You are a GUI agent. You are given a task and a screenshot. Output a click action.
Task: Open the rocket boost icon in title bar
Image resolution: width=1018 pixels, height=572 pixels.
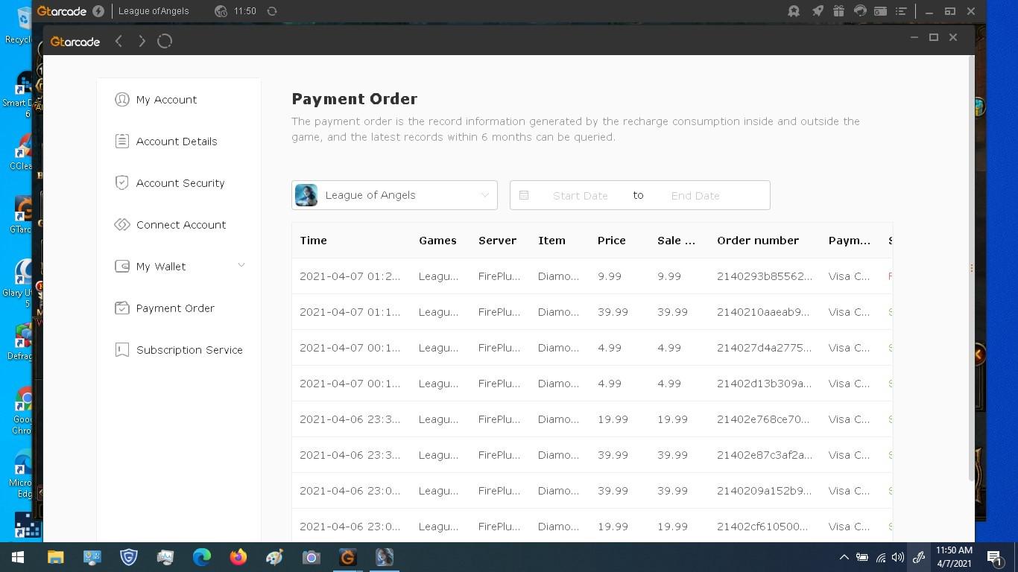tap(818, 11)
